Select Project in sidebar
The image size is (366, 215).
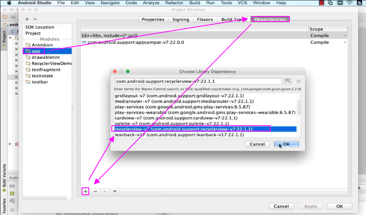(33, 33)
